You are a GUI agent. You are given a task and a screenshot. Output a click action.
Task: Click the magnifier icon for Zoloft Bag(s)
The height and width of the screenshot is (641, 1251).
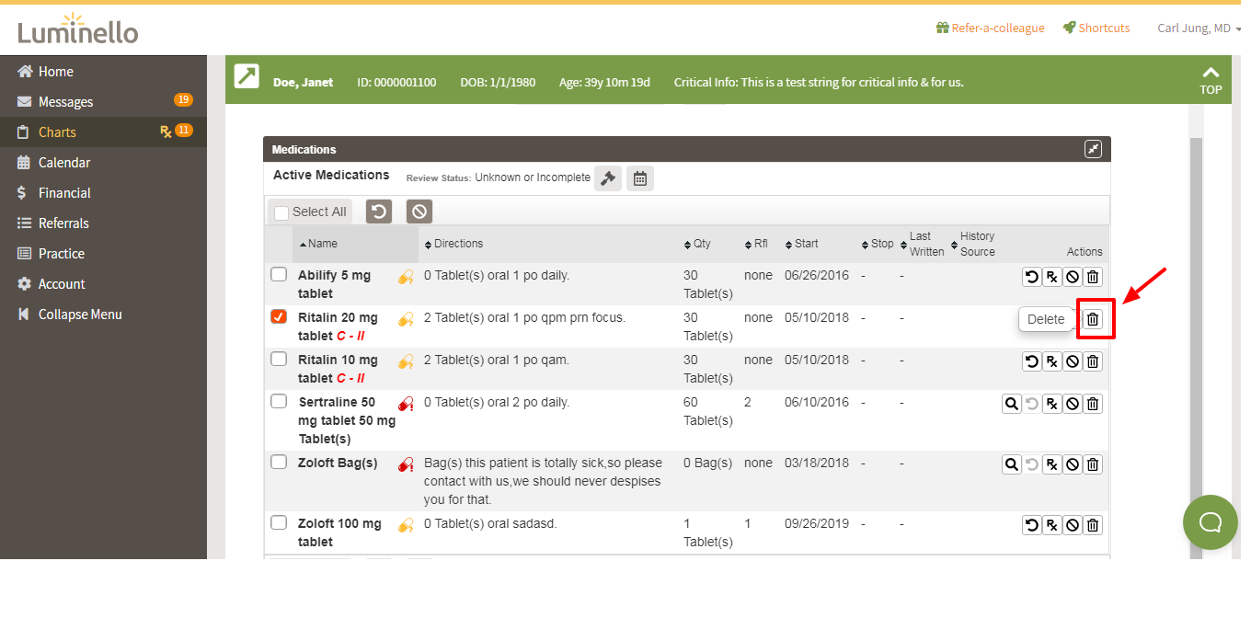1012,464
